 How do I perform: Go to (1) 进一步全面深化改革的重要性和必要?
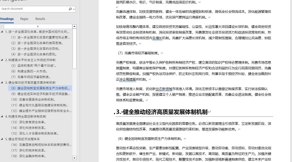41,37
